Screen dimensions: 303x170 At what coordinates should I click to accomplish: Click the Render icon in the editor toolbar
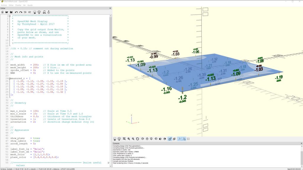[x=39, y=12]
